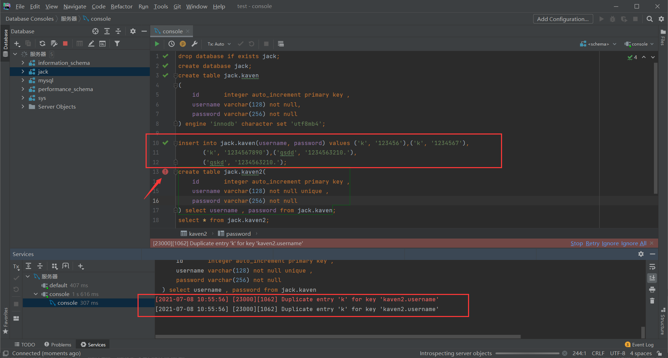Click the kaven2 breadcrumb below editor
Viewport: 668px width, 358px height.
[194, 234]
